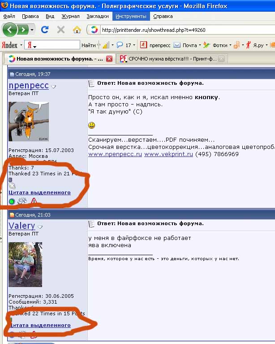Expand the Valery username dropdown arrow
Image resolution: width=275 pixels, height=344 pixels.
coord(40,227)
